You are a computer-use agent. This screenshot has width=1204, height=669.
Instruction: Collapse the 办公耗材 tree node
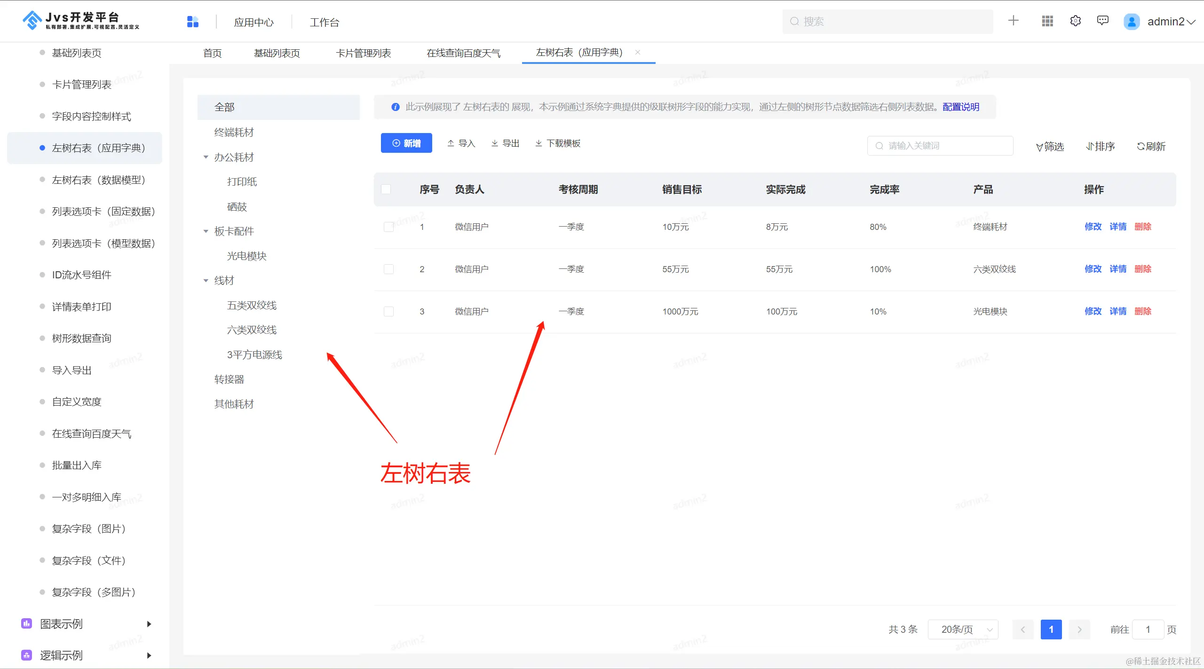tap(206, 157)
